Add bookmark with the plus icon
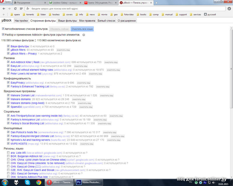Viewport: 233px width, 186px height. click(x=3, y=15)
